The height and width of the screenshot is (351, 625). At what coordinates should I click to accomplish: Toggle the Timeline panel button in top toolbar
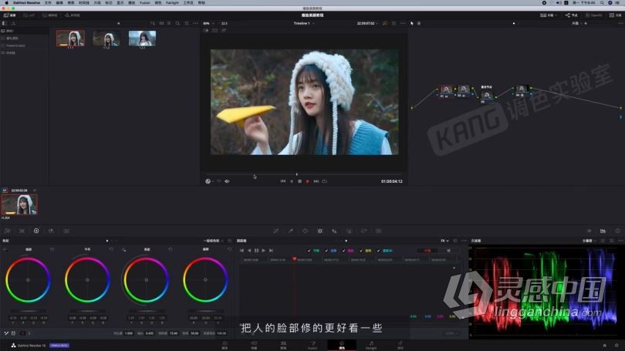coord(73,15)
